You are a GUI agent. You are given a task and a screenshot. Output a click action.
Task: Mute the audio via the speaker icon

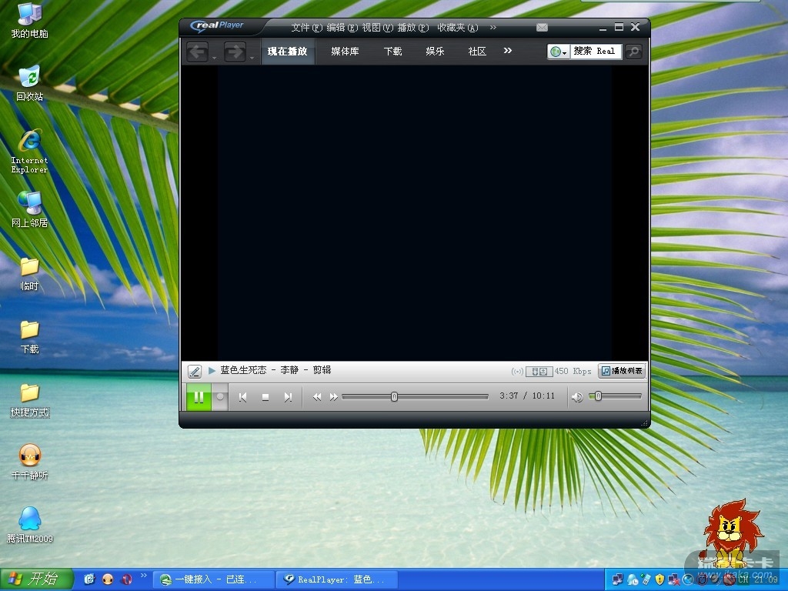click(x=576, y=397)
